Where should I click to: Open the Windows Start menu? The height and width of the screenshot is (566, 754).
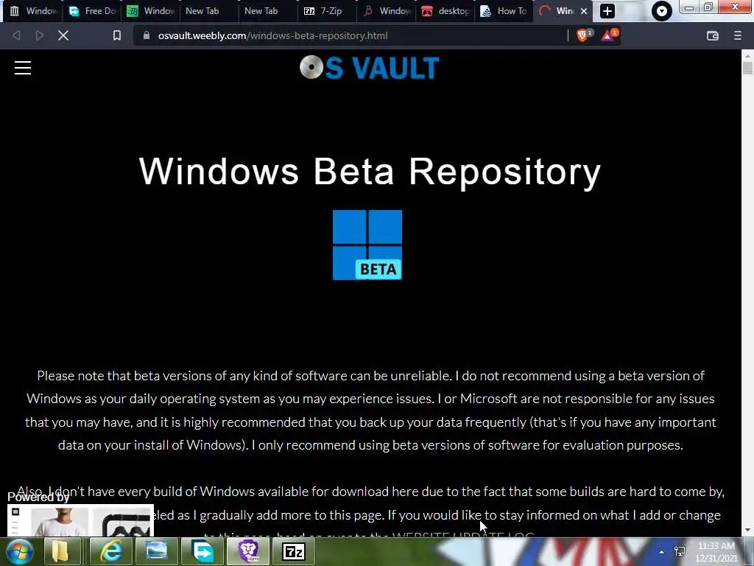point(19,551)
